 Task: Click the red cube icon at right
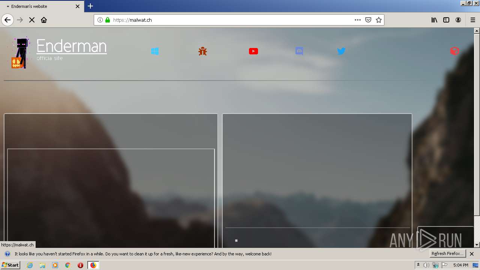454,51
